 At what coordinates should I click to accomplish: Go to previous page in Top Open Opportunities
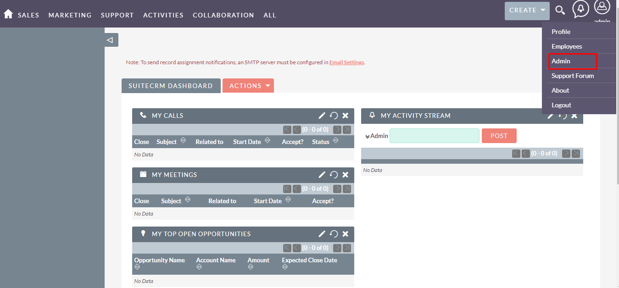click(x=296, y=248)
